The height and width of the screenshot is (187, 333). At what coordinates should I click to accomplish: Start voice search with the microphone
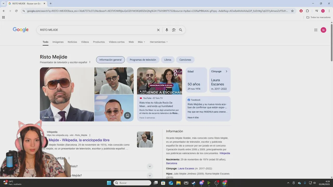click(167, 30)
